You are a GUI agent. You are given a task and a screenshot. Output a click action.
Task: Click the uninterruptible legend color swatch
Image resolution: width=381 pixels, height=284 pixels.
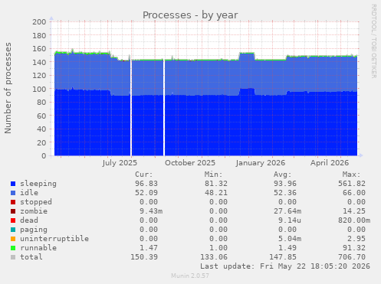[x=13, y=239]
